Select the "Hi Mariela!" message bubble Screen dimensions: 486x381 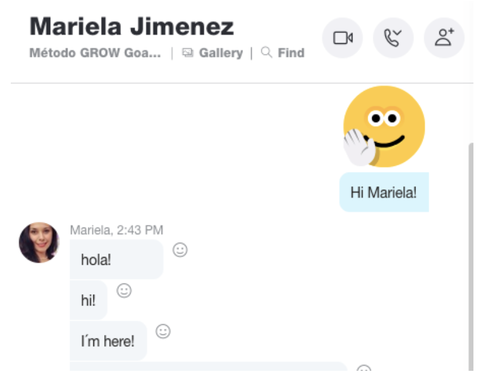[384, 192]
